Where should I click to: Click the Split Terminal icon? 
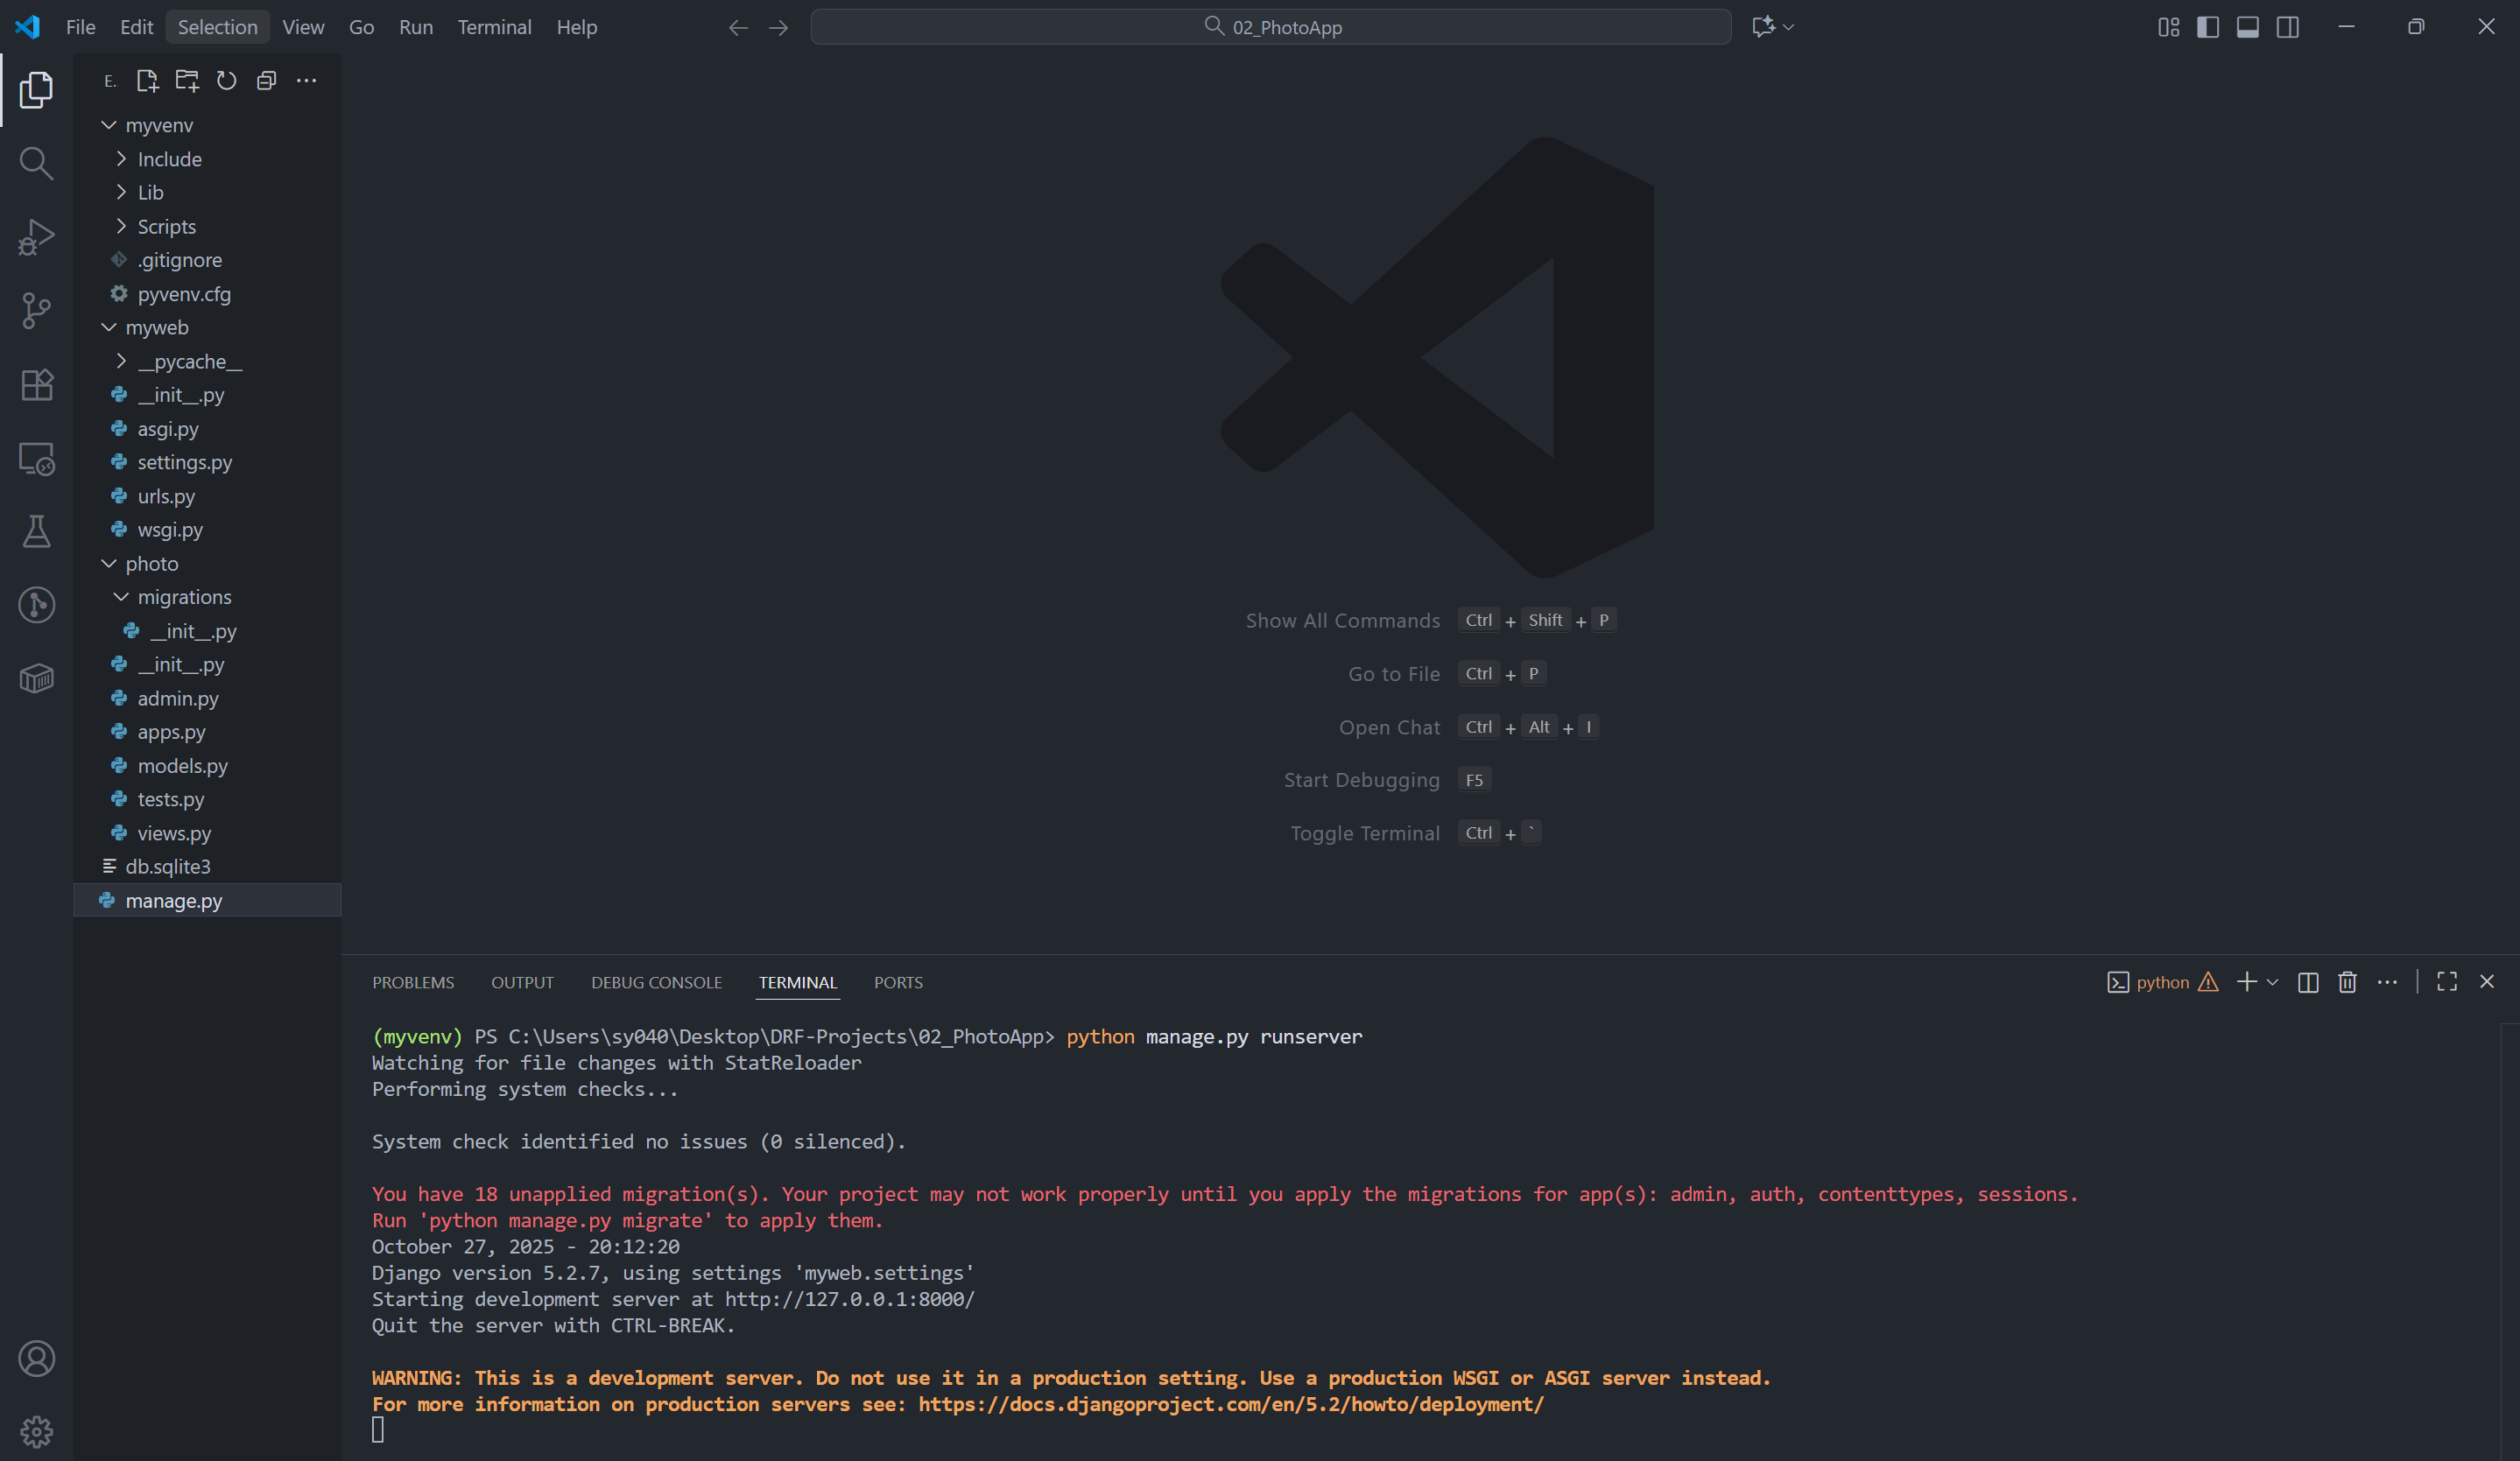[x=2308, y=982]
